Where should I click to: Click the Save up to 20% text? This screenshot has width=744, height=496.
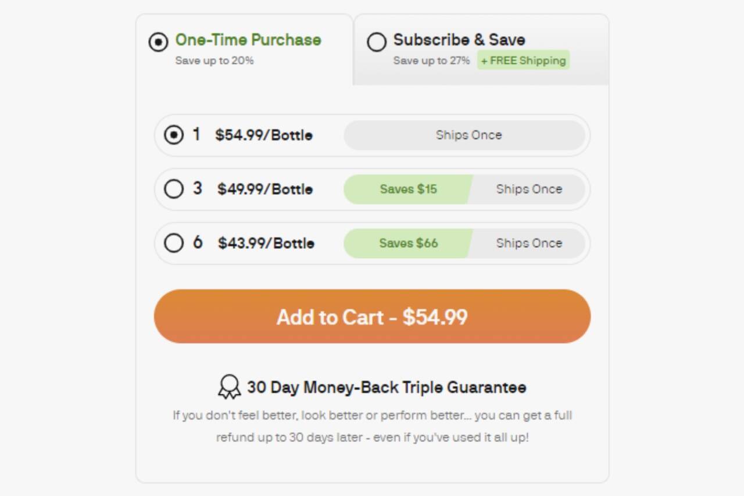click(214, 60)
